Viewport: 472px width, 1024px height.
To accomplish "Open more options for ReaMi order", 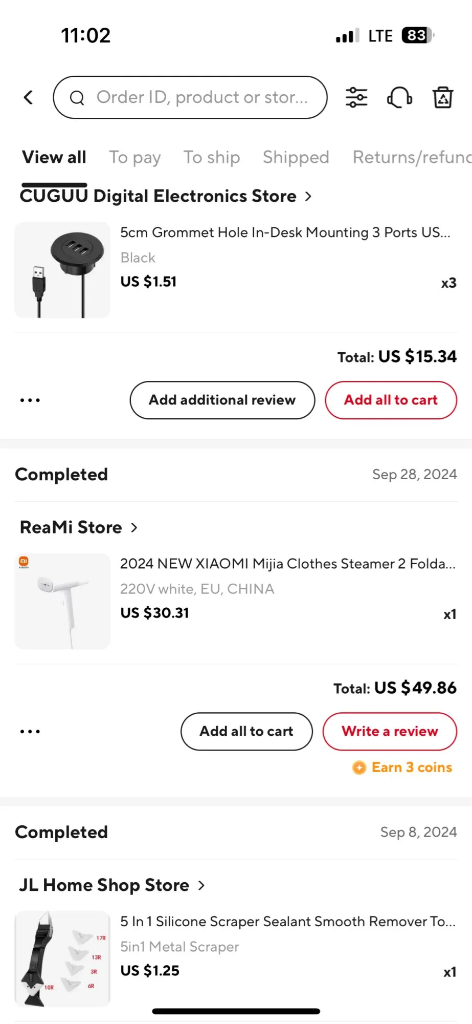I will pyautogui.click(x=30, y=732).
